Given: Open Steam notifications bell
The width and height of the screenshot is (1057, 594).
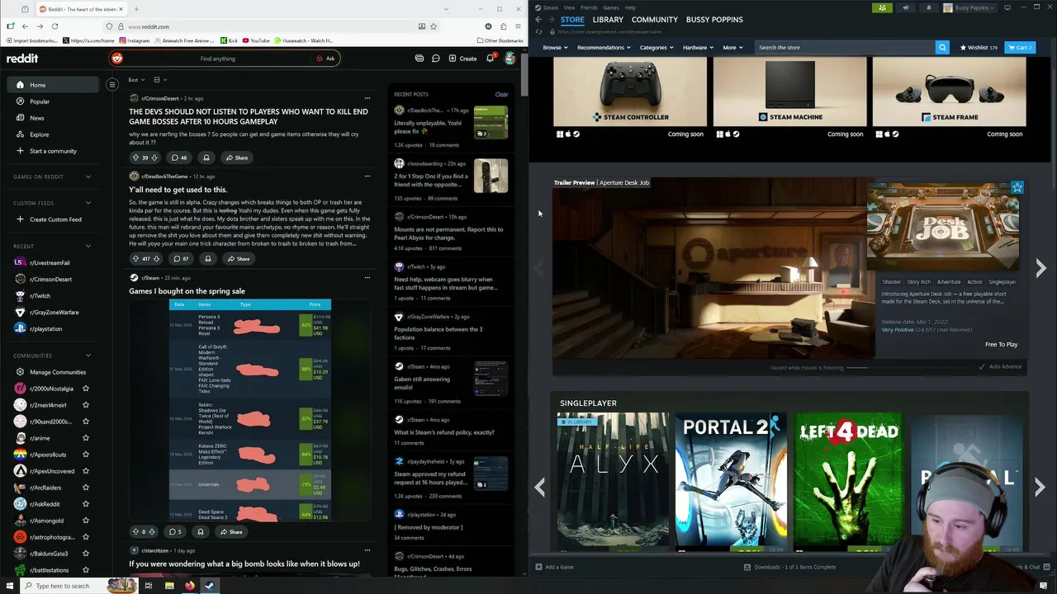Looking at the screenshot, I should click(x=928, y=7).
